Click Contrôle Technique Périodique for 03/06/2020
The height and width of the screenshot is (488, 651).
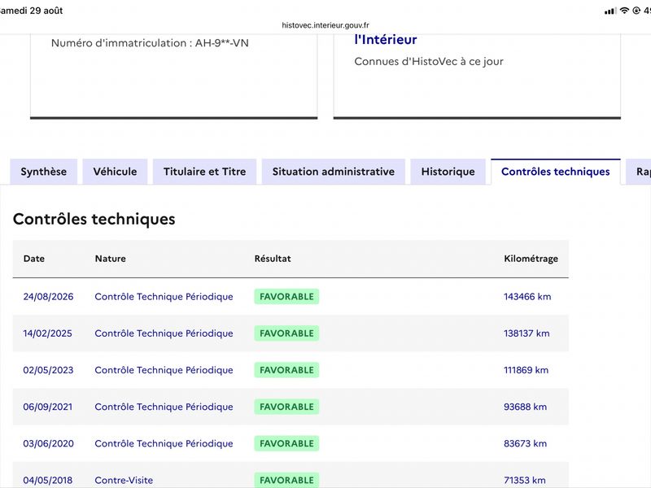click(164, 443)
